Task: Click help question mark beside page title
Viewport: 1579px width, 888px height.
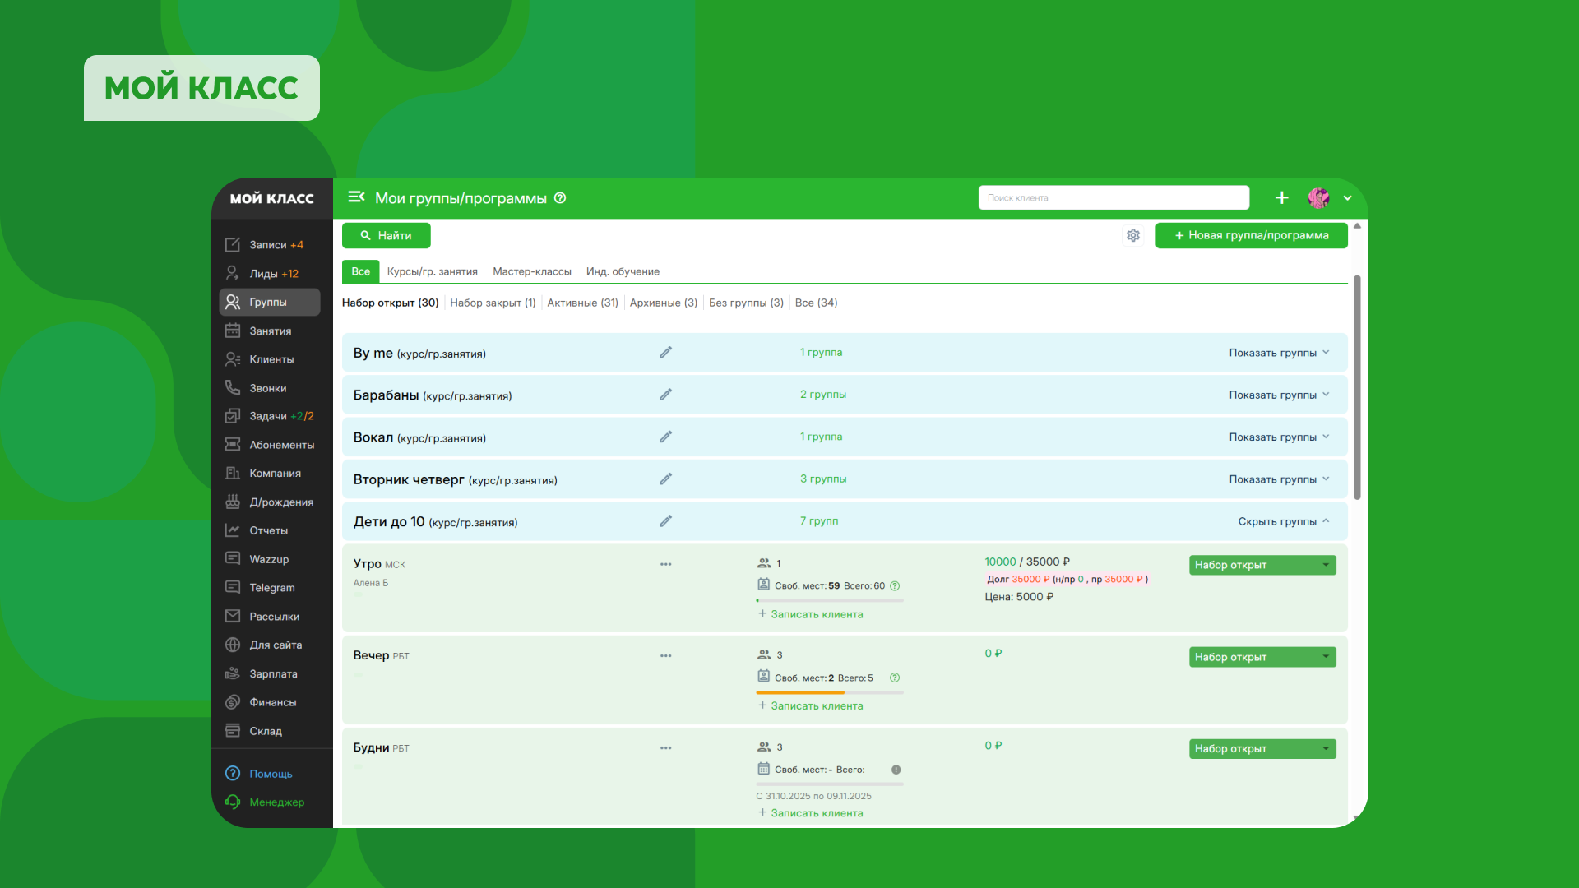Action: coord(560,198)
